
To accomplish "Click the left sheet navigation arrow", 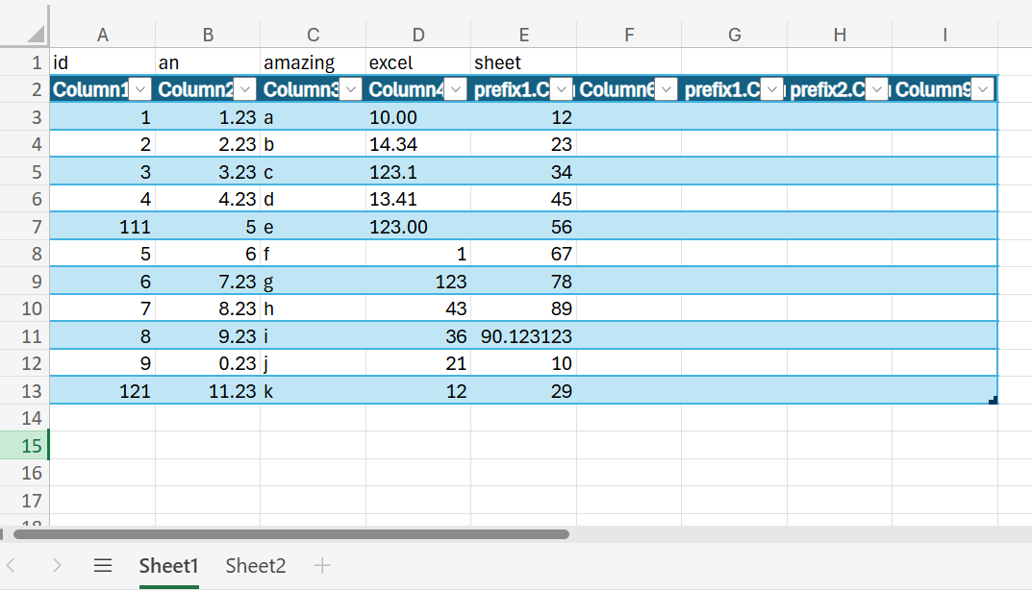I will point(21,565).
